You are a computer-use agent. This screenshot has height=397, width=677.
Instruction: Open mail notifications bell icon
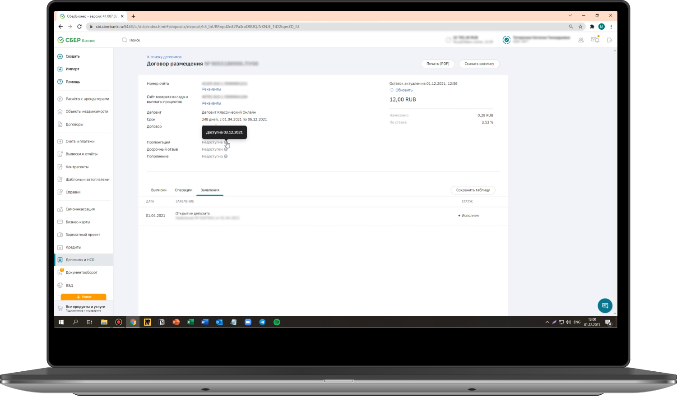coord(595,40)
